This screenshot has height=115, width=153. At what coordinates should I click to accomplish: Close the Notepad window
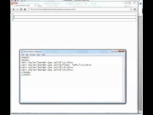[x=121, y=51]
